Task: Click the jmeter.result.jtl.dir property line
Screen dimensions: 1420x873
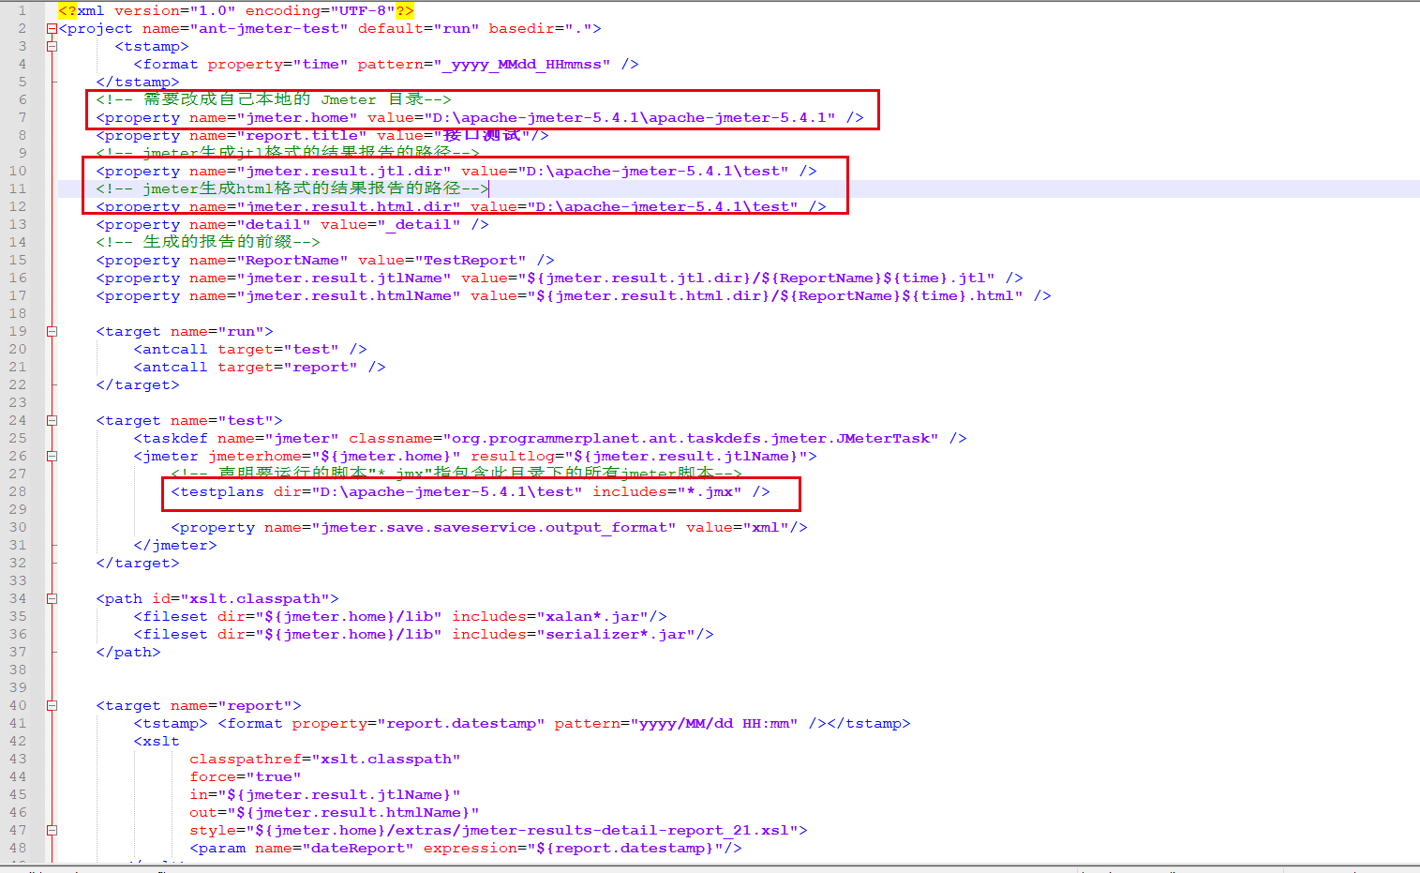Action: pyautogui.click(x=456, y=171)
